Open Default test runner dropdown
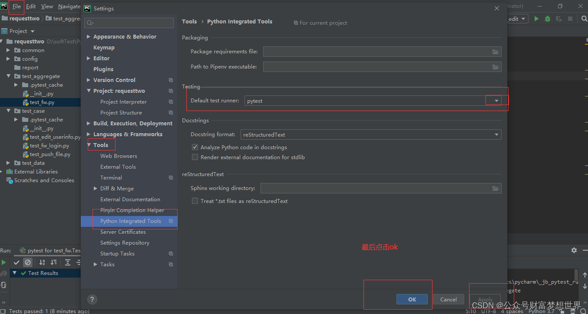Screen dimensions: 588x314 coord(496,101)
